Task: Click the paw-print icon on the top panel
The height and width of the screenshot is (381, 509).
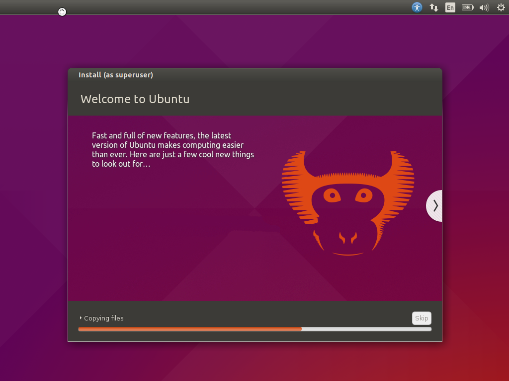Action: click(62, 11)
